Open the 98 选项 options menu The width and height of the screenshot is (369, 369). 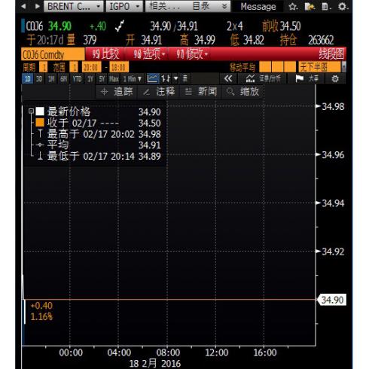point(149,54)
